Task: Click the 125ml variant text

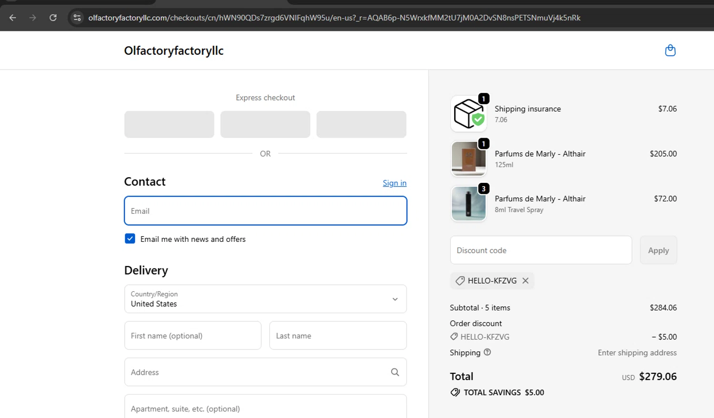Action: pos(504,165)
